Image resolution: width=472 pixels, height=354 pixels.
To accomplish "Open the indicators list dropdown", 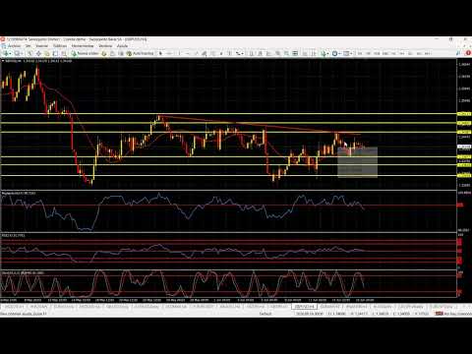I will pos(324,53).
